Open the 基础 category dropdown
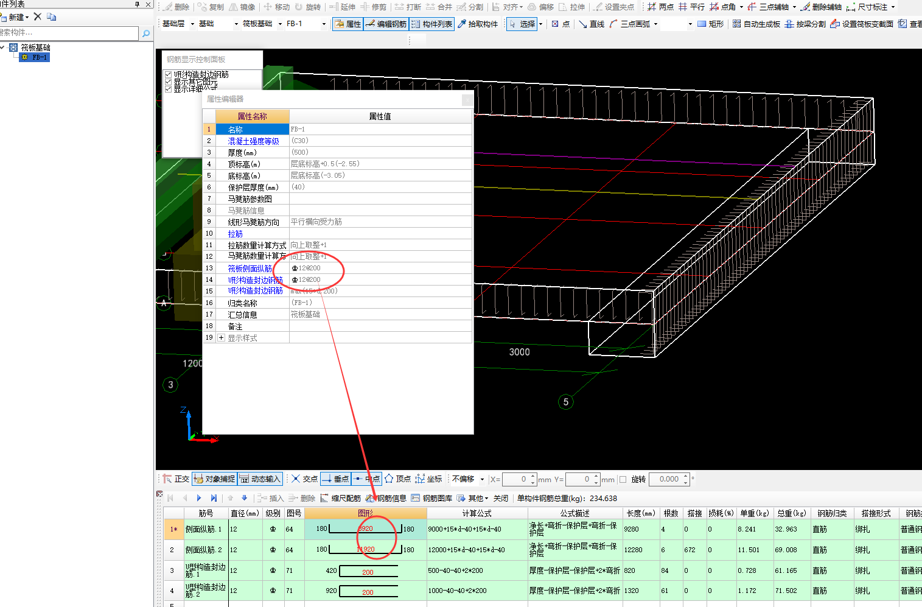 click(x=236, y=24)
